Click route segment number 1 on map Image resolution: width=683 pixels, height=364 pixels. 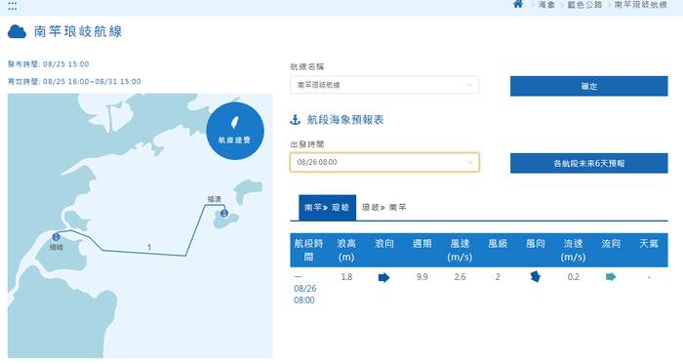point(149,247)
